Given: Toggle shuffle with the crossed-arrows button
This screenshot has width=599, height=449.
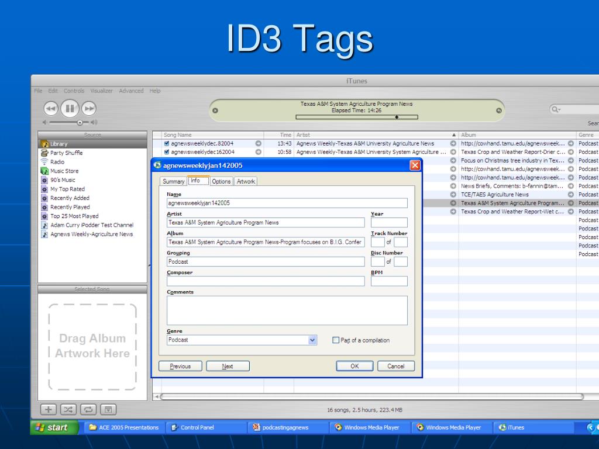Looking at the screenshot, I should [x=68, y=410].
